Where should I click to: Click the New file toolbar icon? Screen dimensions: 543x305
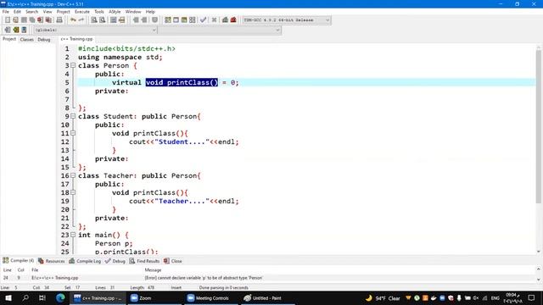point(8,20)
